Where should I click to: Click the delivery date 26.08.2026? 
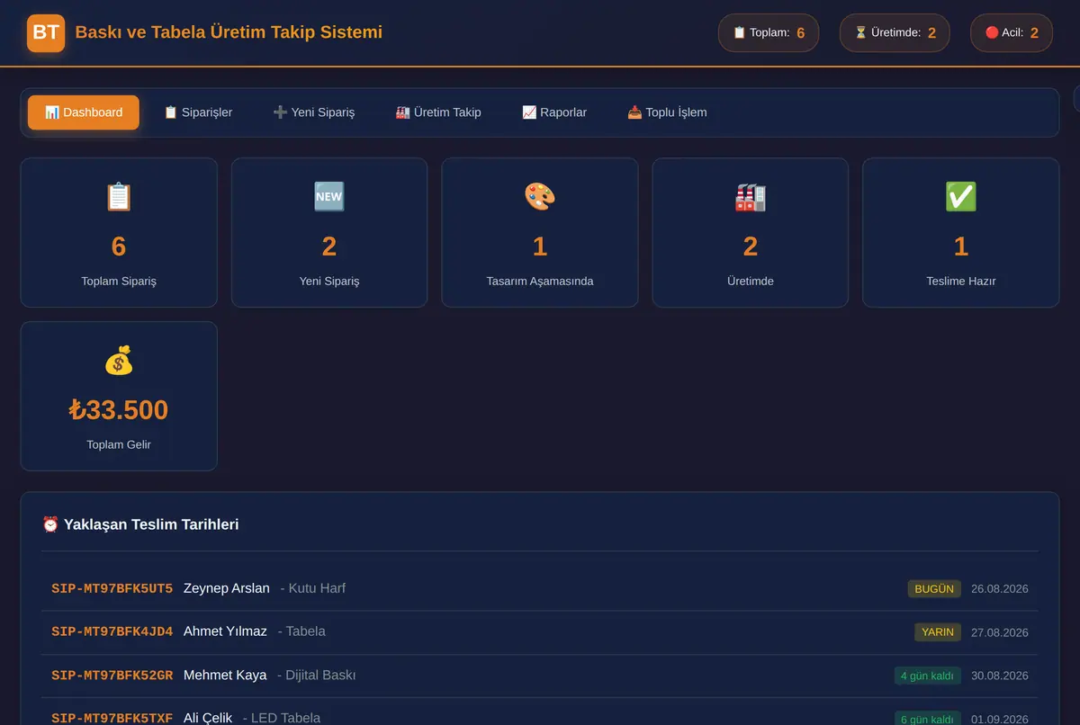pos(1000,589)
